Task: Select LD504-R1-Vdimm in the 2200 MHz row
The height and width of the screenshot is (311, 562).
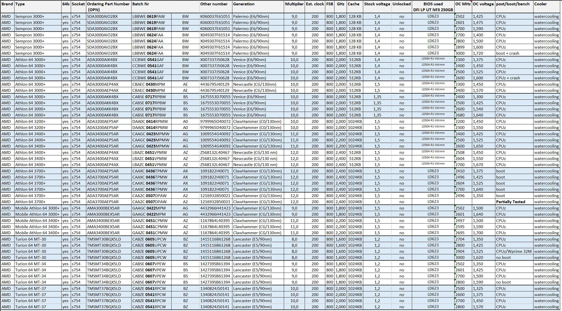Action: (x=433, y=121)
